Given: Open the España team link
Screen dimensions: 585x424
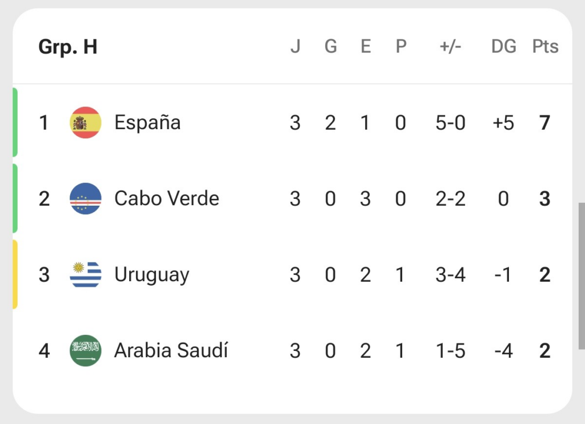Looking at the screenshot, I should click(147, 123).
